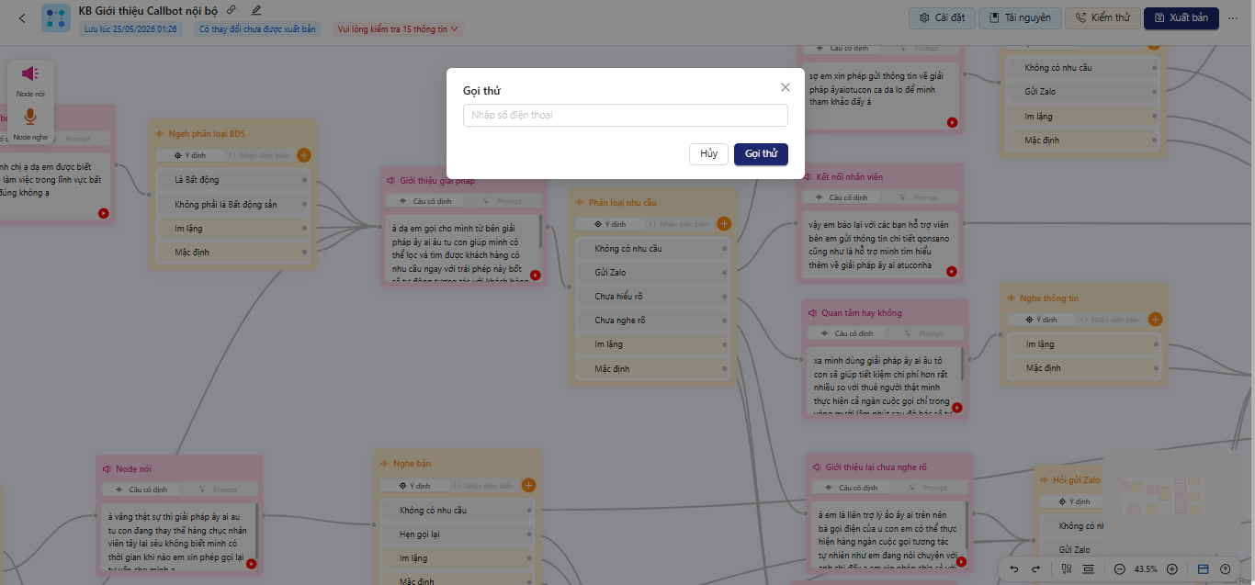The width and height of the screenshot is (1255, 585).
Task: Open Cài đặt settings
Action: (x=941, y=17)
